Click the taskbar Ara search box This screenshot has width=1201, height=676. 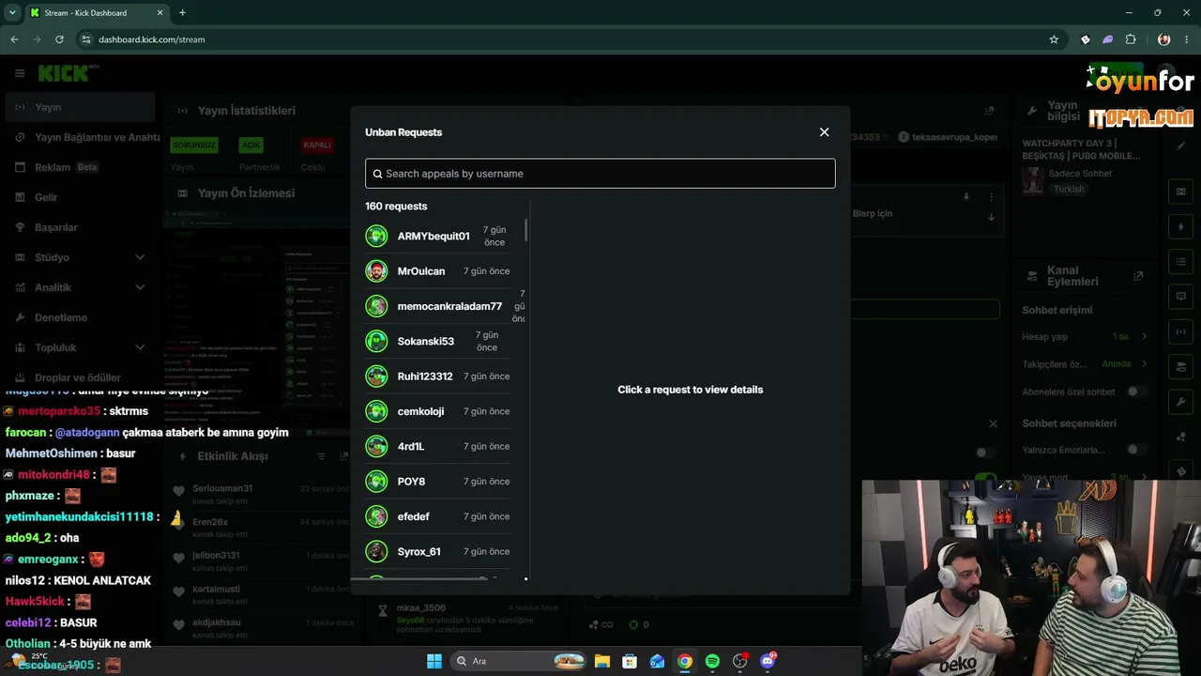516,661
